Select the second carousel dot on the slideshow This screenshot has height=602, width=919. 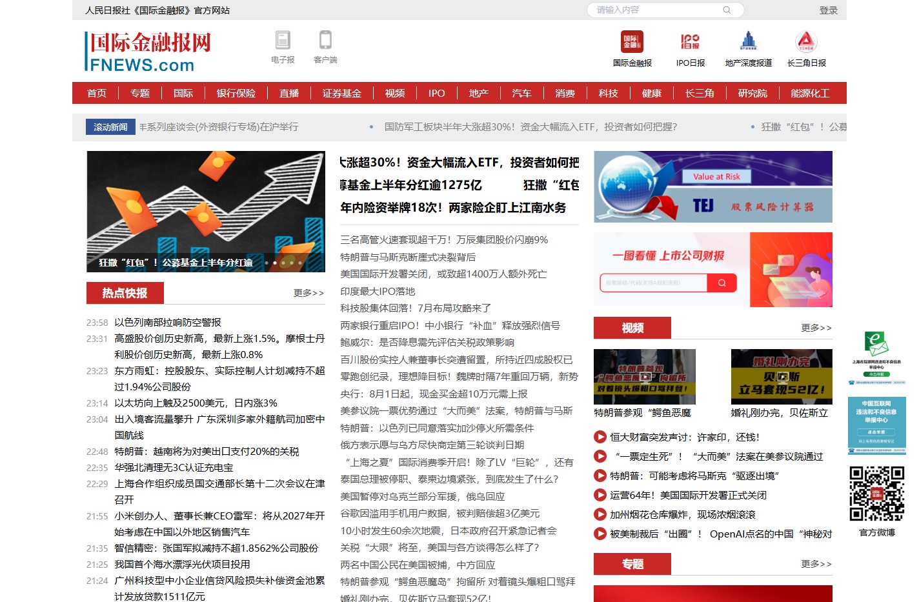pyautogui.click(x=275, y=263)
